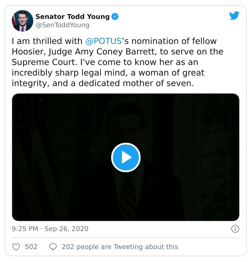Open the tweet info icon
The width and height of the screenshot is (252, 262).
pos(235,229)
